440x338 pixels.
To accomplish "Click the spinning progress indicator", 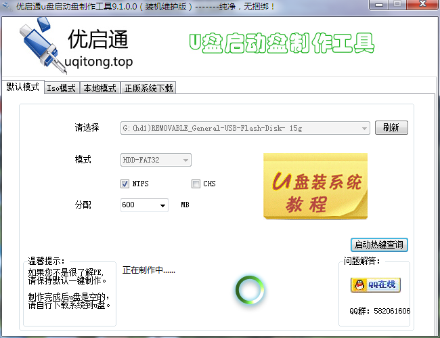I will [x=248, y=290].
